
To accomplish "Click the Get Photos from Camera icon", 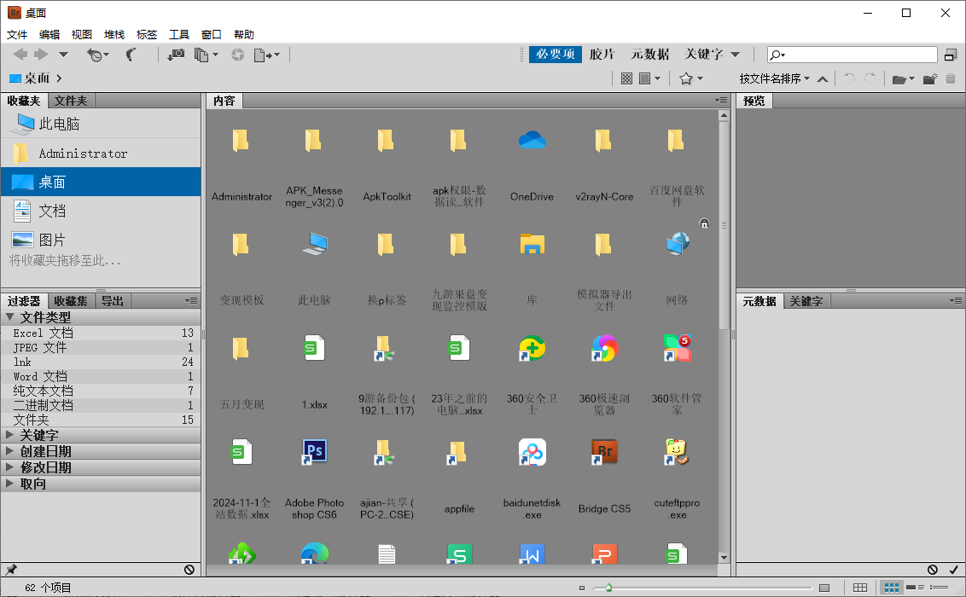I will [x=176, y=55].
